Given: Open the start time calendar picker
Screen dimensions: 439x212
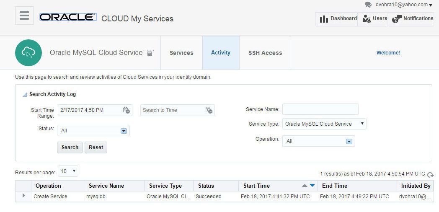Looking at the screenshot, I should 126,110.
